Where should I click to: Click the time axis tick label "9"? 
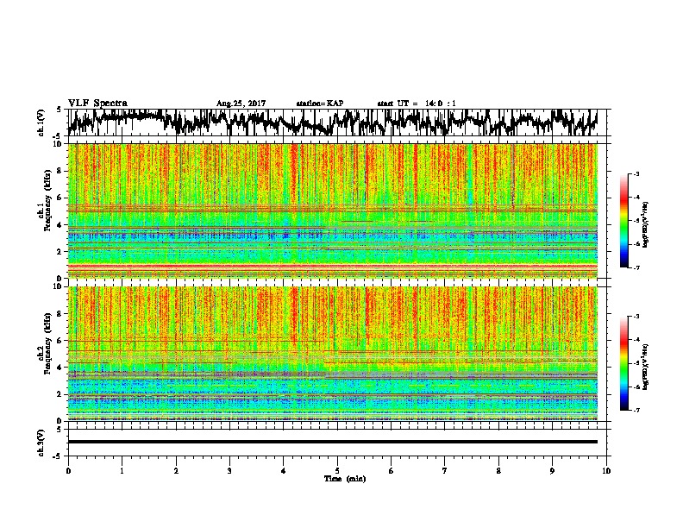point(552,471)
